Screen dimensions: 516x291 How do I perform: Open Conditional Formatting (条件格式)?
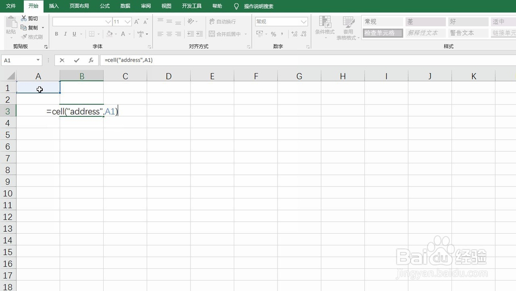[325, 27]
